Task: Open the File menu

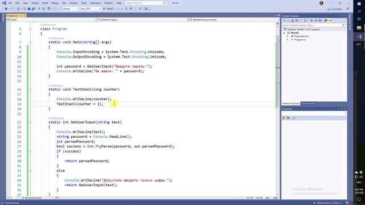Action: click(10, 3)
